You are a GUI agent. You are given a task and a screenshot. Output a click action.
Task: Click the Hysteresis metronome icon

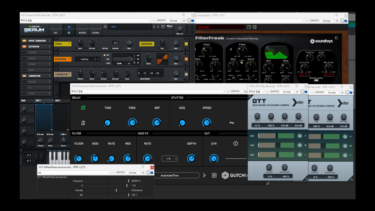(83, 123)
